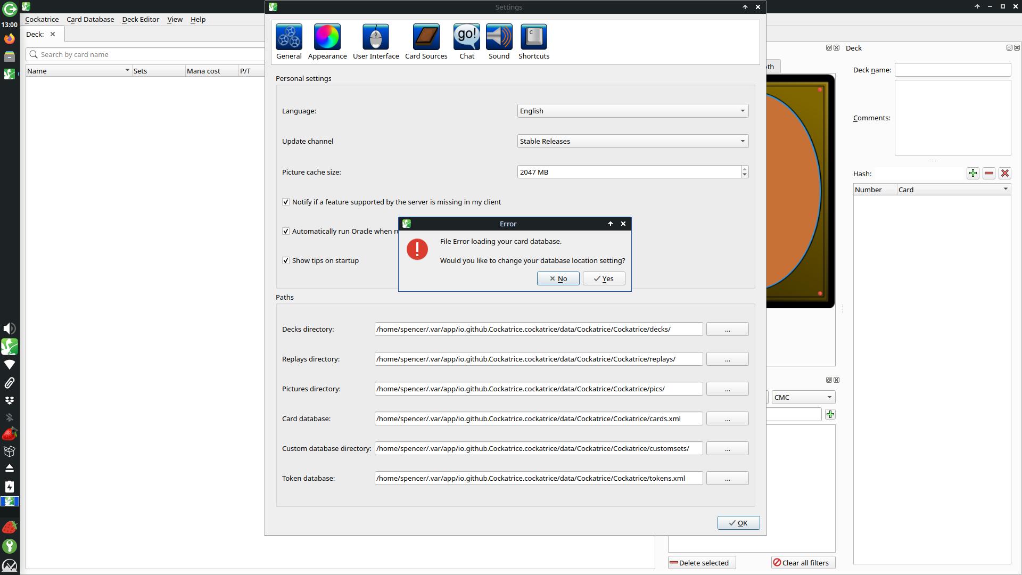The width and height of the screenshot is (1022, 575).
Task: Click the volume speaker tray icon
Action: 10,329
